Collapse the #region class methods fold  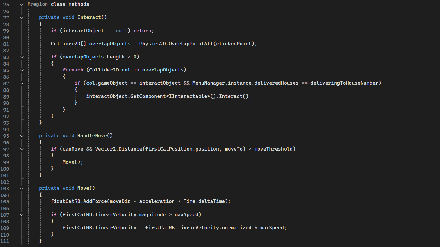click(x=22, y=4)
